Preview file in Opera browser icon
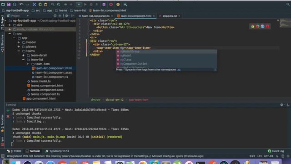Viewport: 291px width, 164px height. tap(268, 26)
